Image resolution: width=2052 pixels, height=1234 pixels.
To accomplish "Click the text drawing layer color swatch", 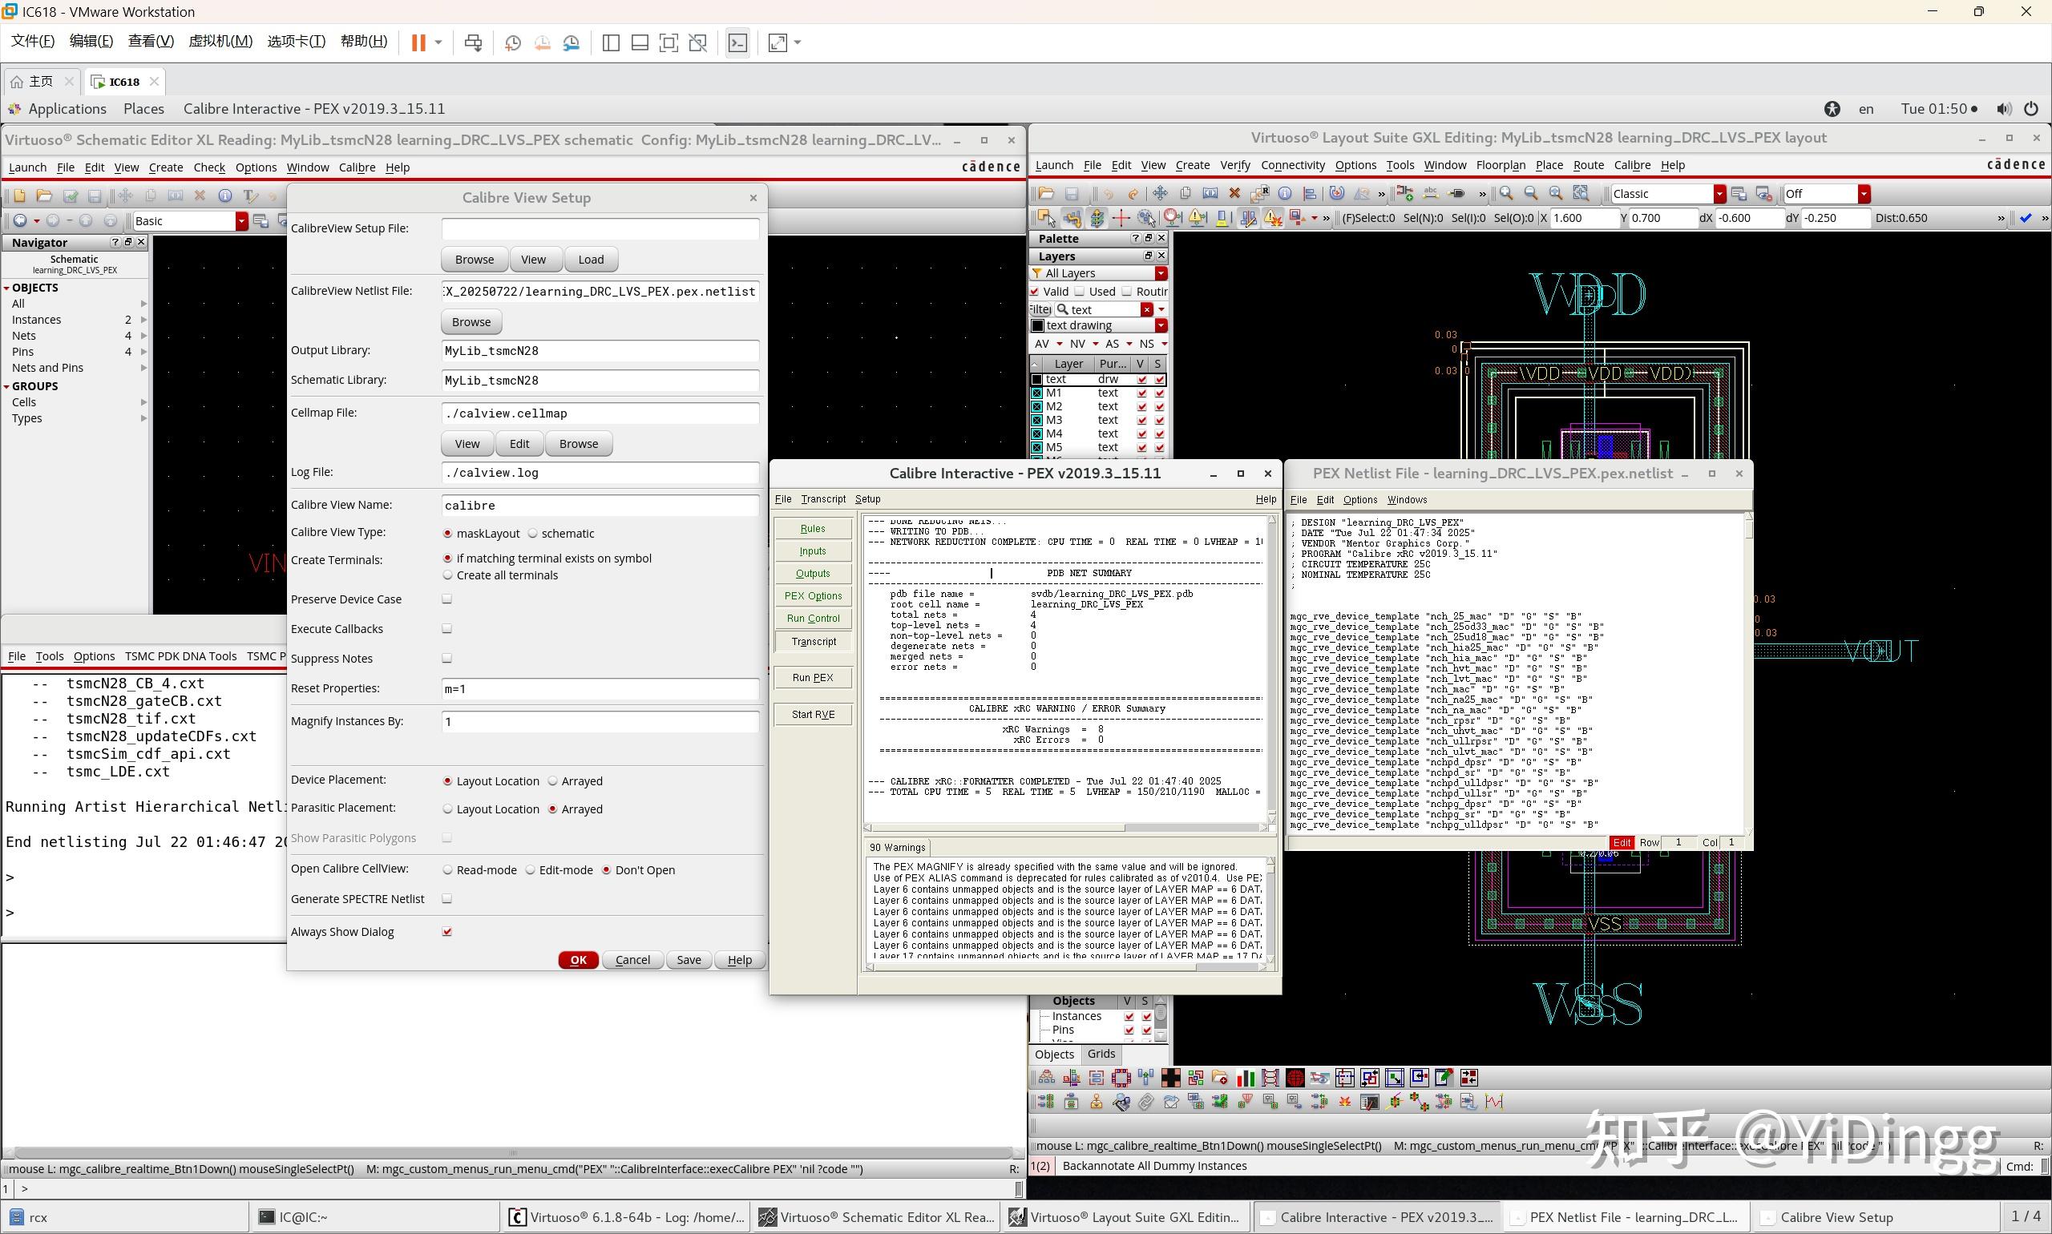I will coord(1036,325).
